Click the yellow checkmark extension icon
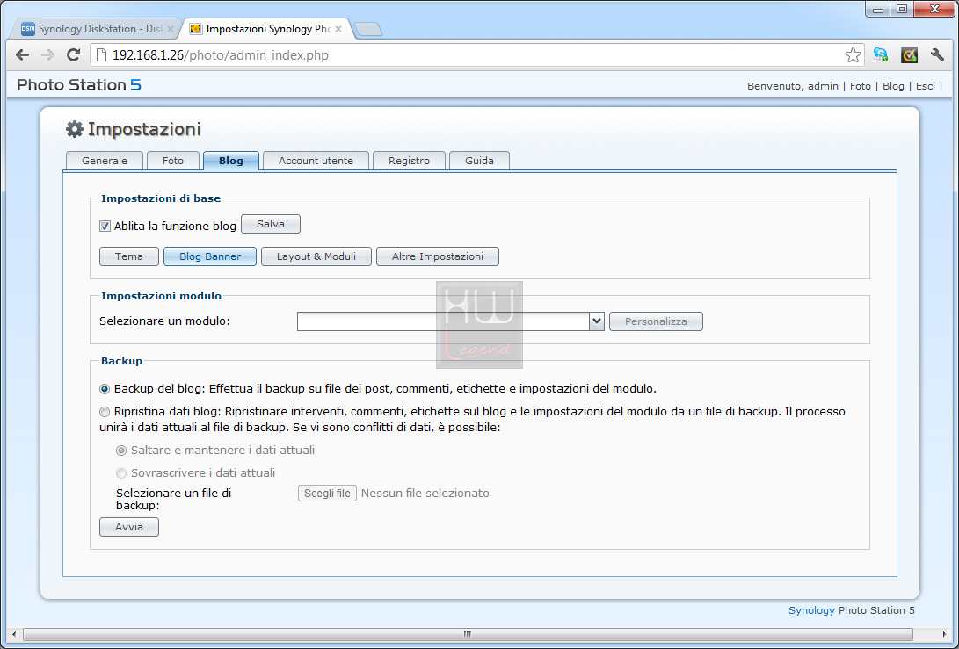The height and width of the screenshot is (649, 959). pyautogui.click(x=910, y=55)
